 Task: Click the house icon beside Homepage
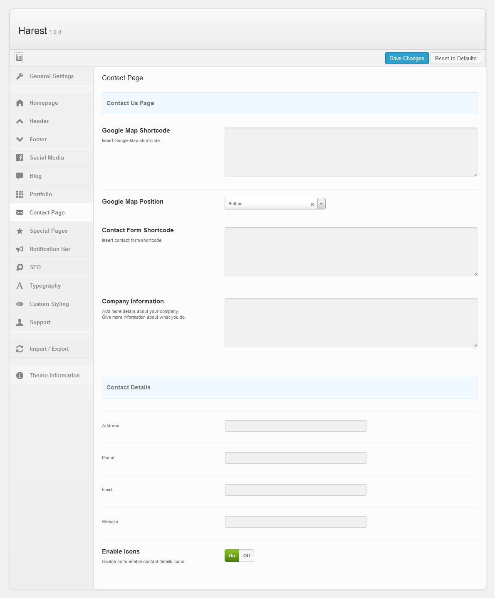click(x=20, y=103)
